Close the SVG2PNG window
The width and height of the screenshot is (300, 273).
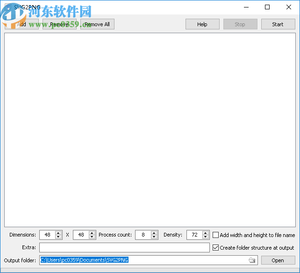(289, 7)
